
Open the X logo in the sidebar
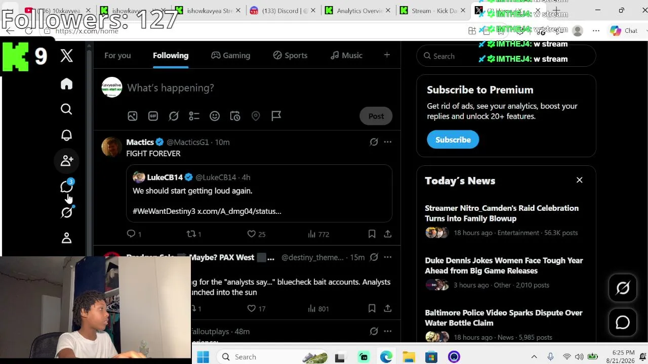coord(66,56)
